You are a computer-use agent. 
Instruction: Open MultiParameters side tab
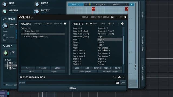[x=142, y=72]
